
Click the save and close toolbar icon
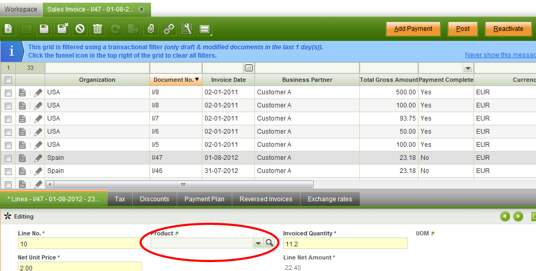tap(62, 29)
